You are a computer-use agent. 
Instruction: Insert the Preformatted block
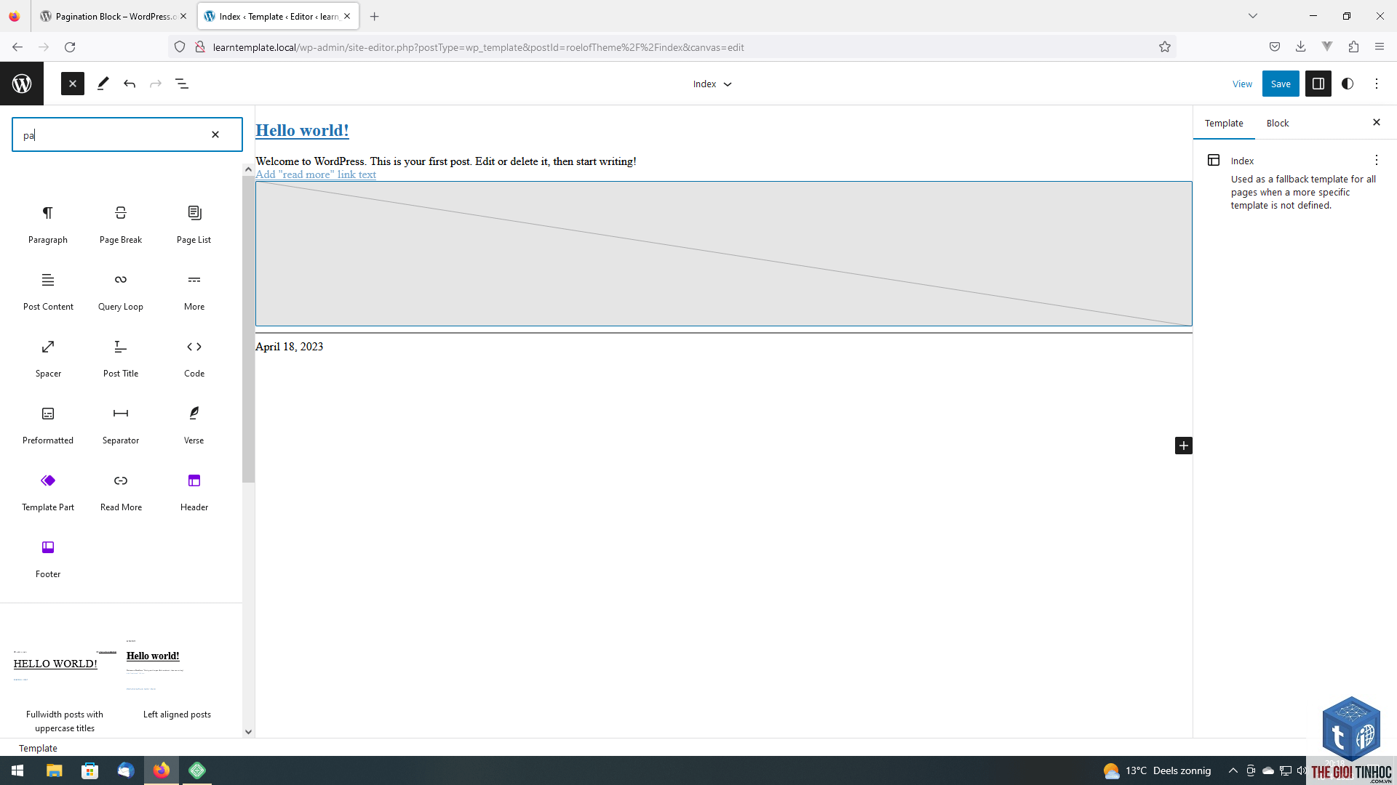(x=48, y=424)
